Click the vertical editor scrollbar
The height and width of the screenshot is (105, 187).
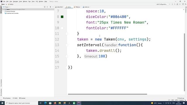click(184, 62)
